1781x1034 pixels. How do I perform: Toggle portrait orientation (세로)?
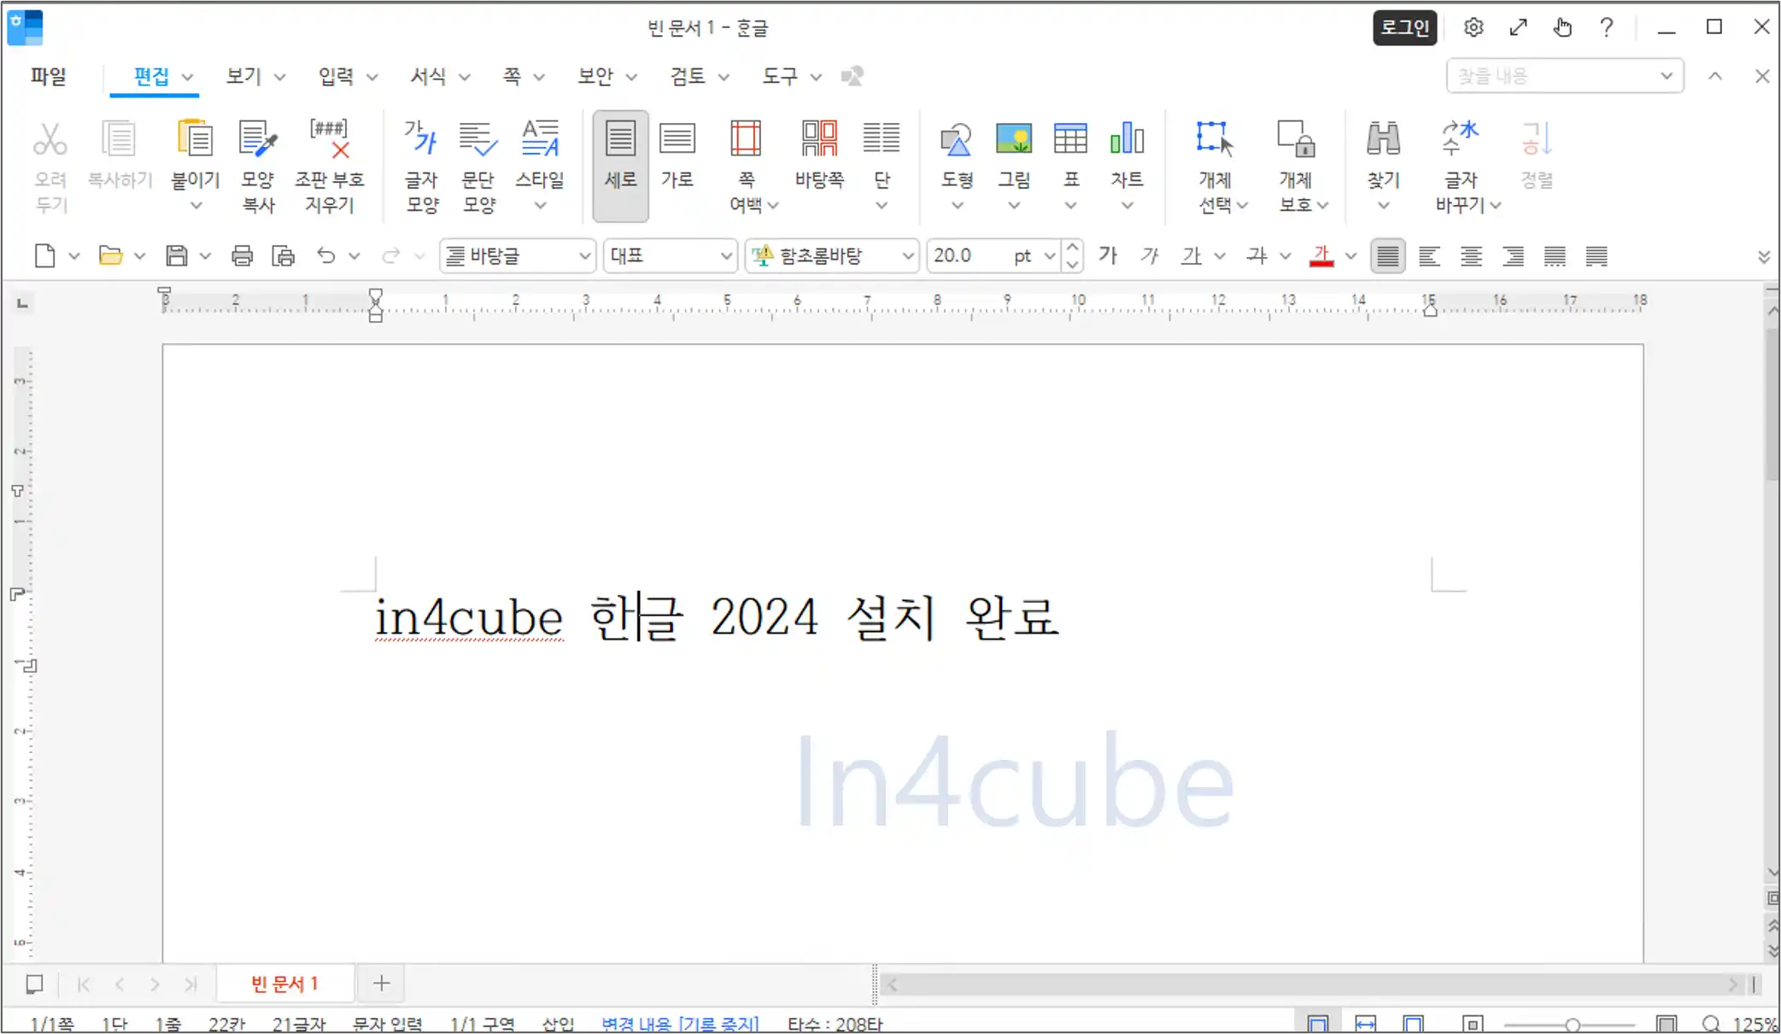620,166
